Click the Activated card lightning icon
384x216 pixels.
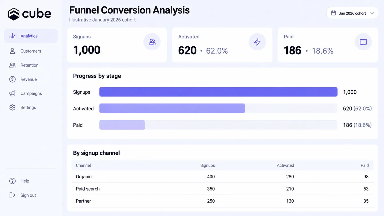click(257, 42)
